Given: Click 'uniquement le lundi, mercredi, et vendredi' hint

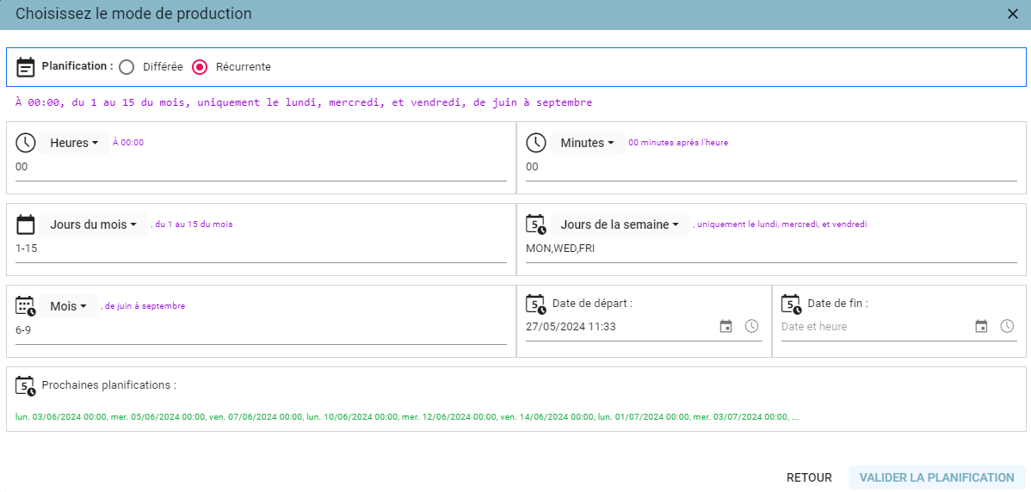Looking at the screenshot, I should (x=780, y=224).
